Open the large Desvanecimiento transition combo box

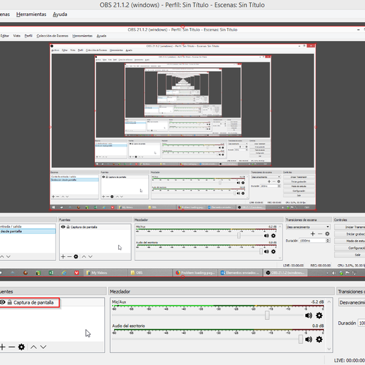pos(352,303)
